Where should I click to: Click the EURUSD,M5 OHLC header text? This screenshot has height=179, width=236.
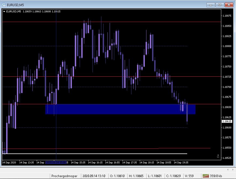[x=33, y=12]
